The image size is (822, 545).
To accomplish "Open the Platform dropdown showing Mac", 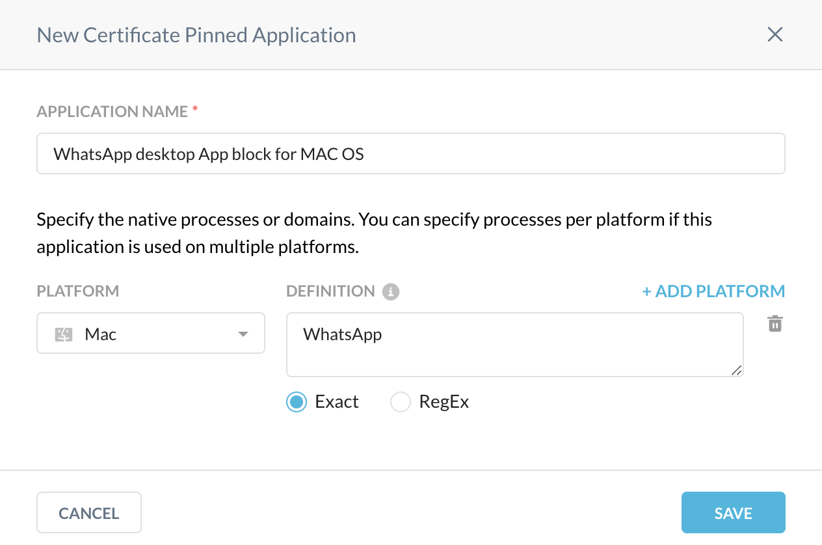I will 151,333.
